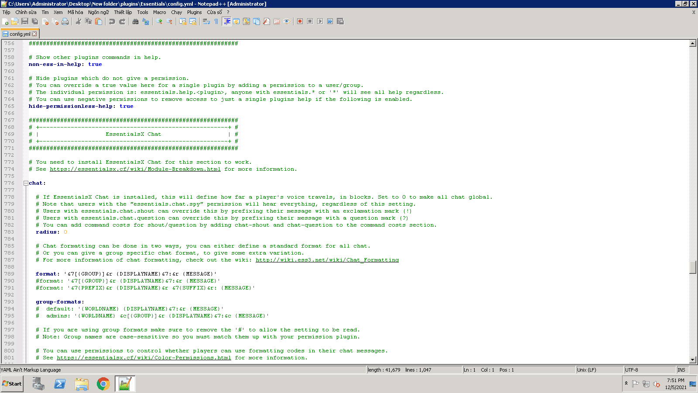This screenshot has width=698, height=393.
Task: Open the wiki.ess3.net Chat_Formatting link
Action: [x=327, y=260]
